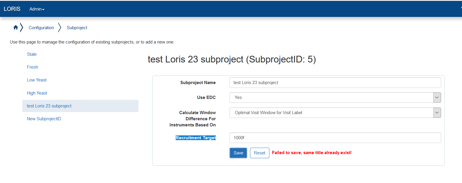
Task: Open the Low Yeast subproject
Action: click(x=37, y=80)
